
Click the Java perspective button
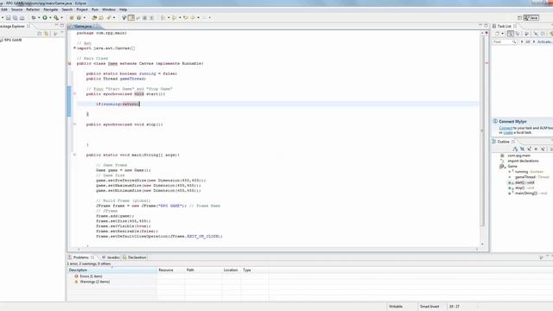[x=531, y=17]
